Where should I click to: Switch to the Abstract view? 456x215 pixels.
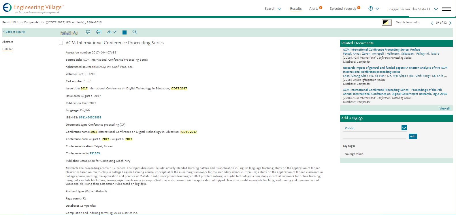click(7, 42)
